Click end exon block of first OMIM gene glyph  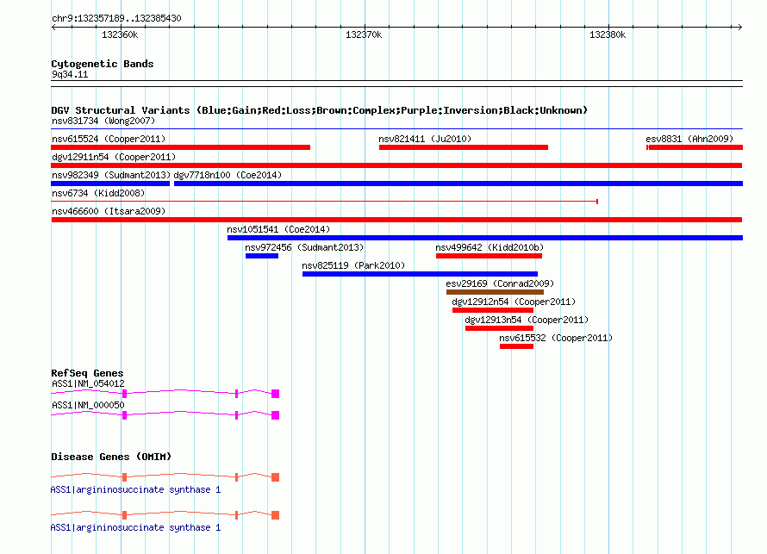pos(276,477)
